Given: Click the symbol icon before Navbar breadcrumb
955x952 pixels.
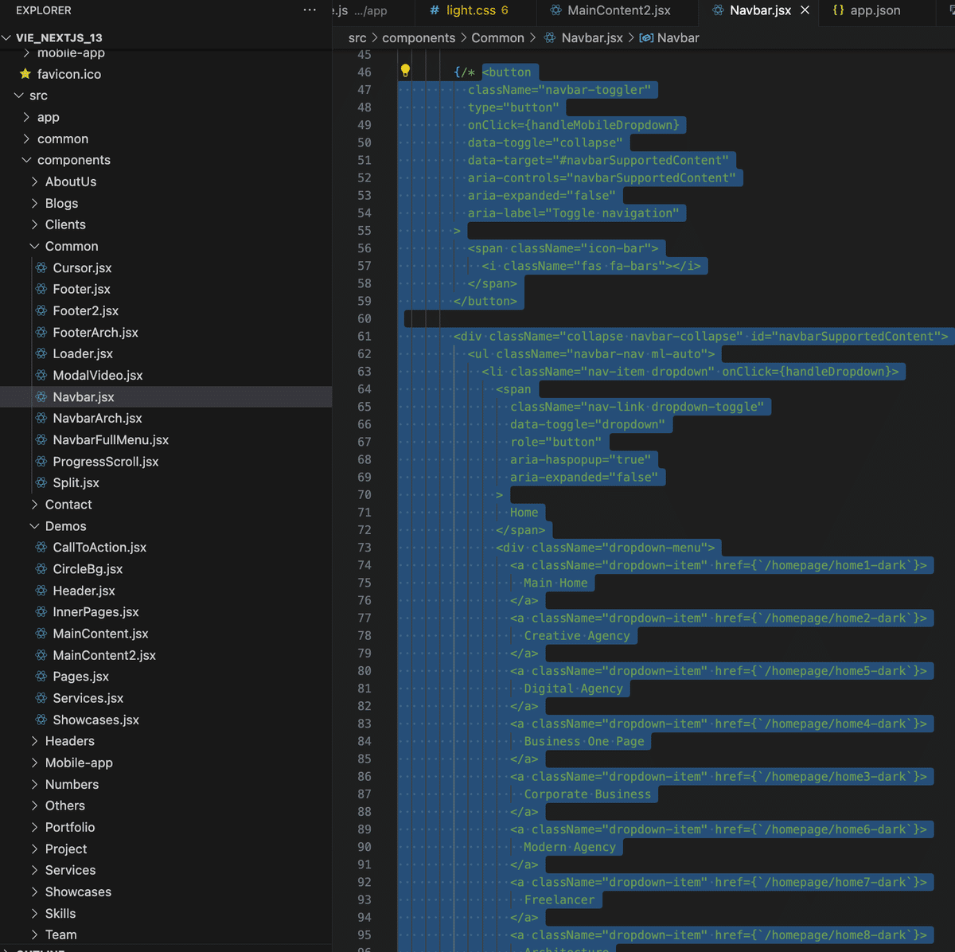Looking at the screenshot, I should [646, 37].
